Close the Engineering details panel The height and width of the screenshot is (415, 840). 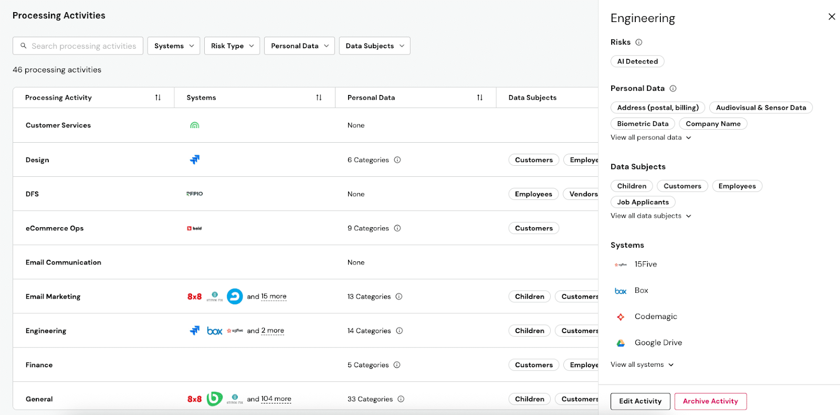(x=832, y=17)
